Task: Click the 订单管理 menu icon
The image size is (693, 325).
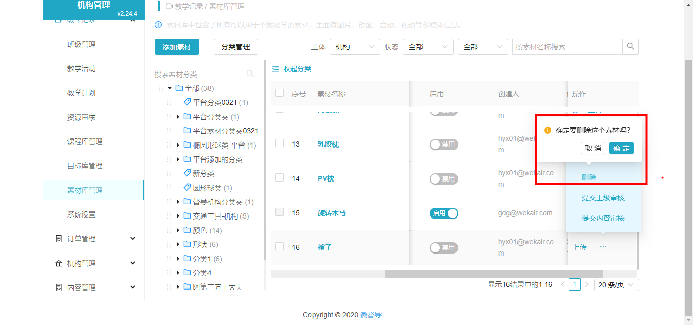Action: tap(59, 239)
